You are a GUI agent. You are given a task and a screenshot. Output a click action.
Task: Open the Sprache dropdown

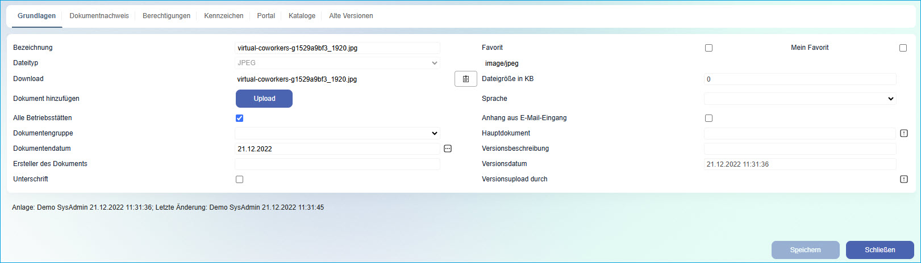pos(800,99)
